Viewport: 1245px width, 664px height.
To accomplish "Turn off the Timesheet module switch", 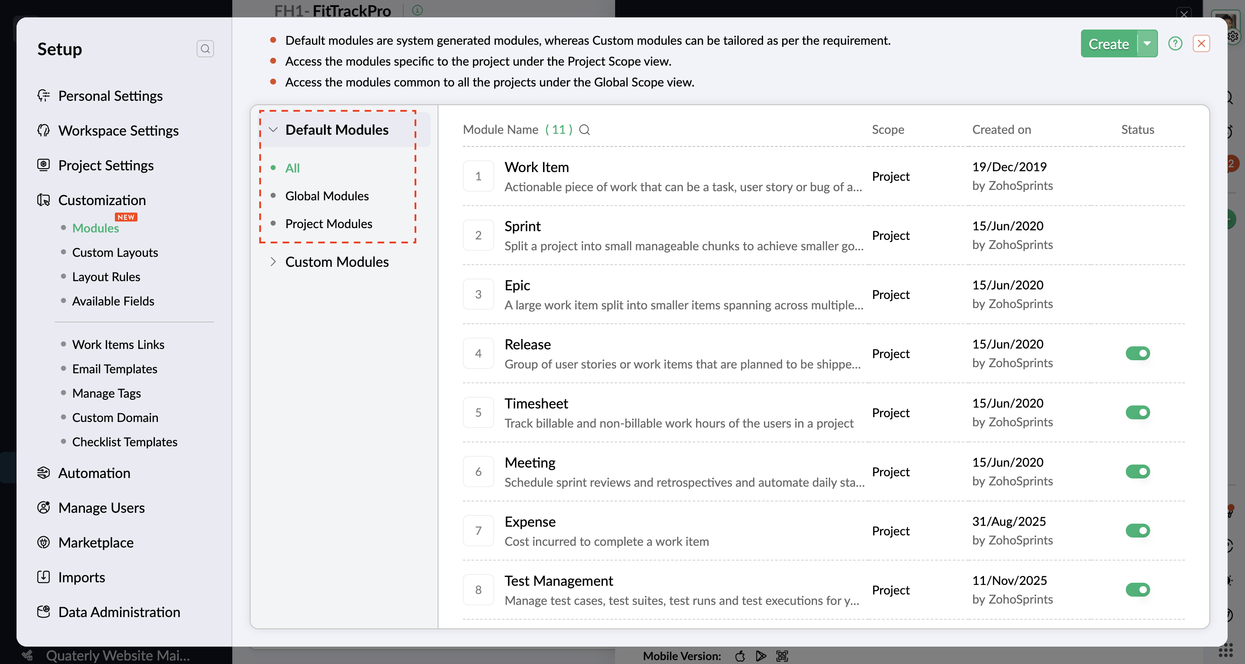I will (1137, 412).
